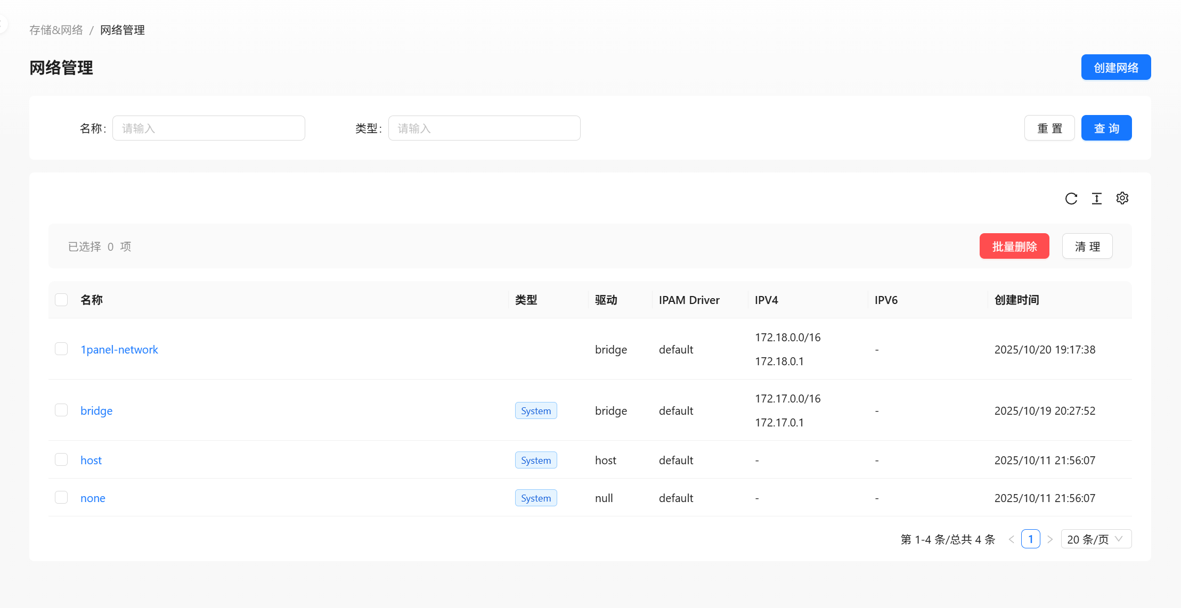Expand the 20 条/页 page size dropdown
Viewport: 1181px width, 608px height.
(1096, 539)
